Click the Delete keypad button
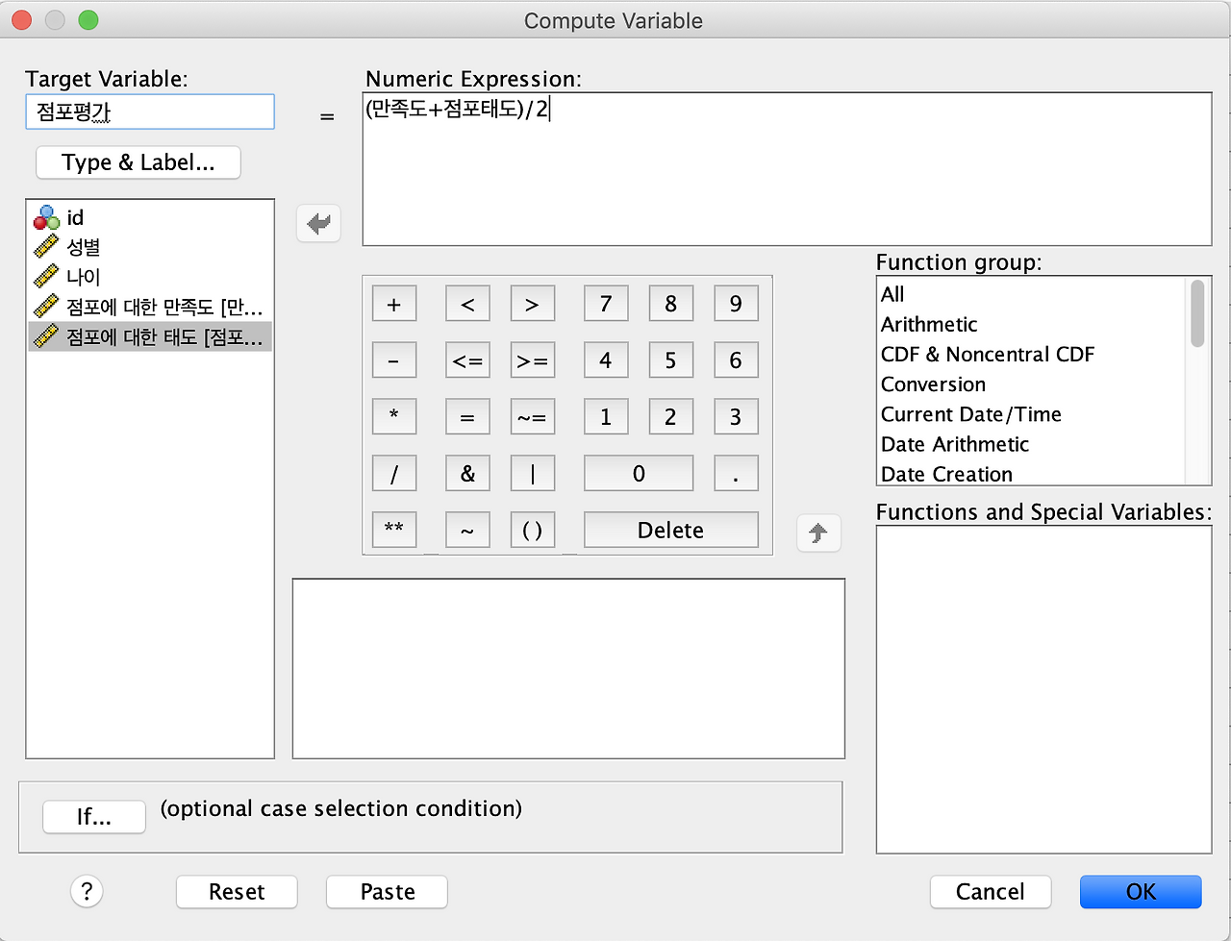This screenshot has height=941, width=1231. click(670, 530)
